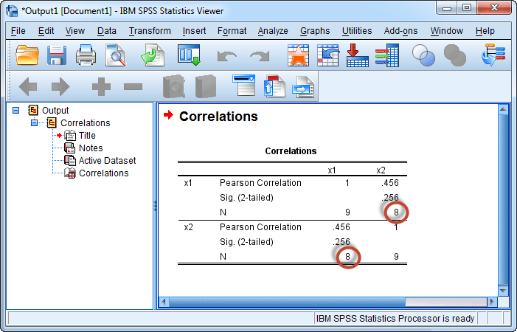Click the two blue circles icon
The width and height of the screenshot is (517, 332).
click(x=423, y=55)
